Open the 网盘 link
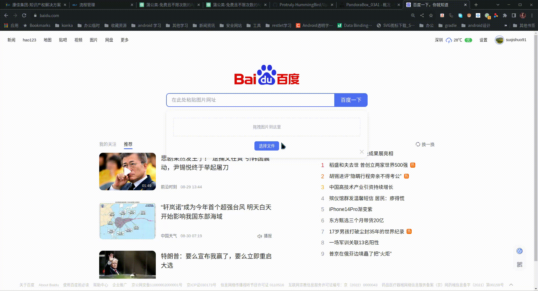This screenshot has width=538, height=291. [x=109, y=40]
